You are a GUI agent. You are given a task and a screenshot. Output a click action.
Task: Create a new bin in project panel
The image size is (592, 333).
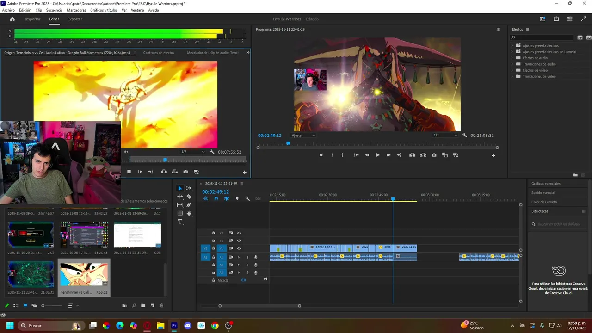[x=143, y=306]
